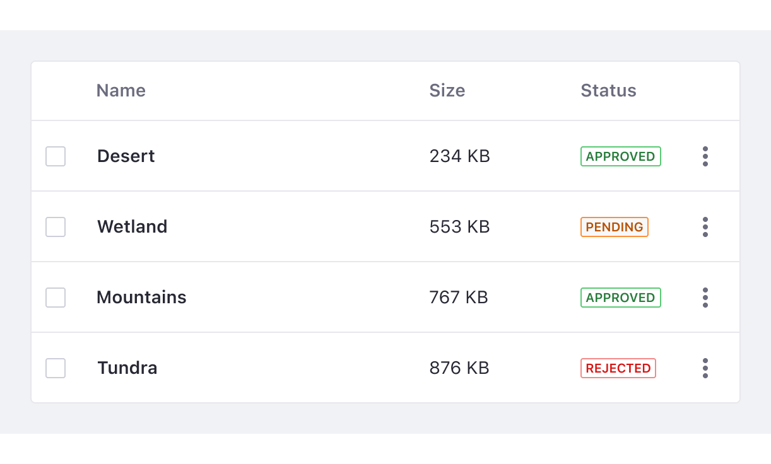Screen dimensions: 771x464
Task: Open the three-dot menu on Mountains row
Action: 705,298
